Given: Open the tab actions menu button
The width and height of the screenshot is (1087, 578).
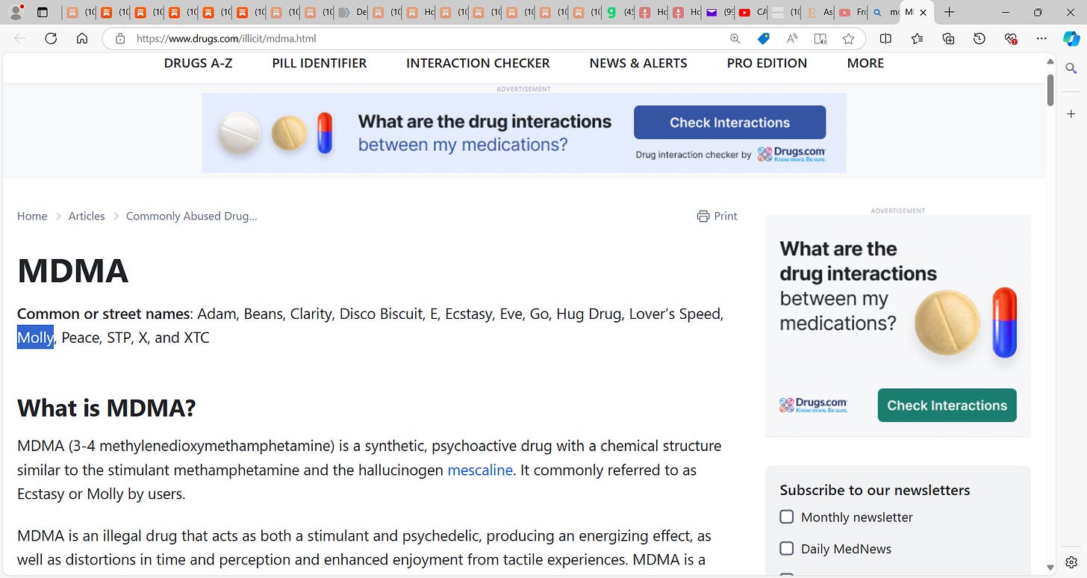Looking at the screenshot, I should pos(43,12).
